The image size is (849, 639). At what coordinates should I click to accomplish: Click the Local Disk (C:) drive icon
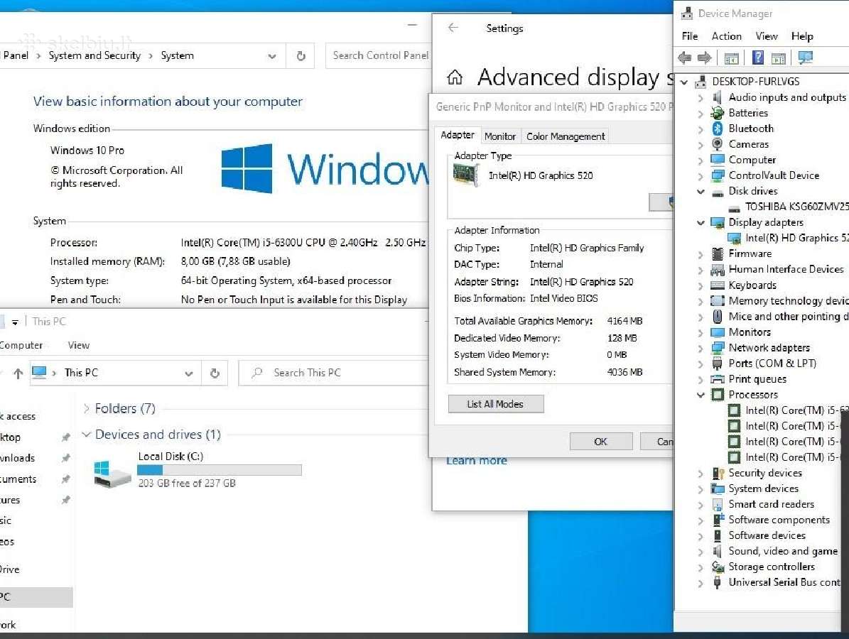tap(112, 474)
